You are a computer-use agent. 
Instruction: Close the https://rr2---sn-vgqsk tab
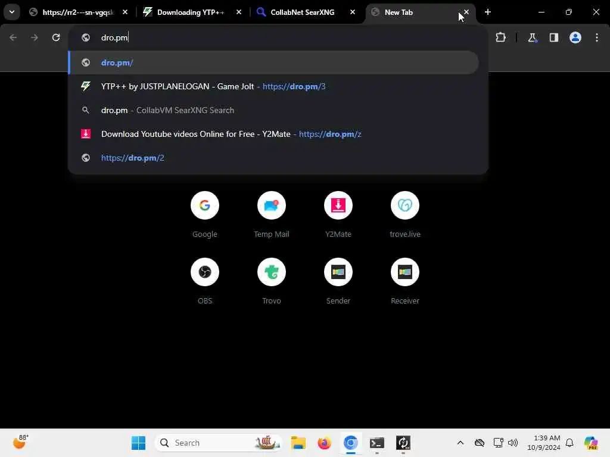tap(125, 12)
